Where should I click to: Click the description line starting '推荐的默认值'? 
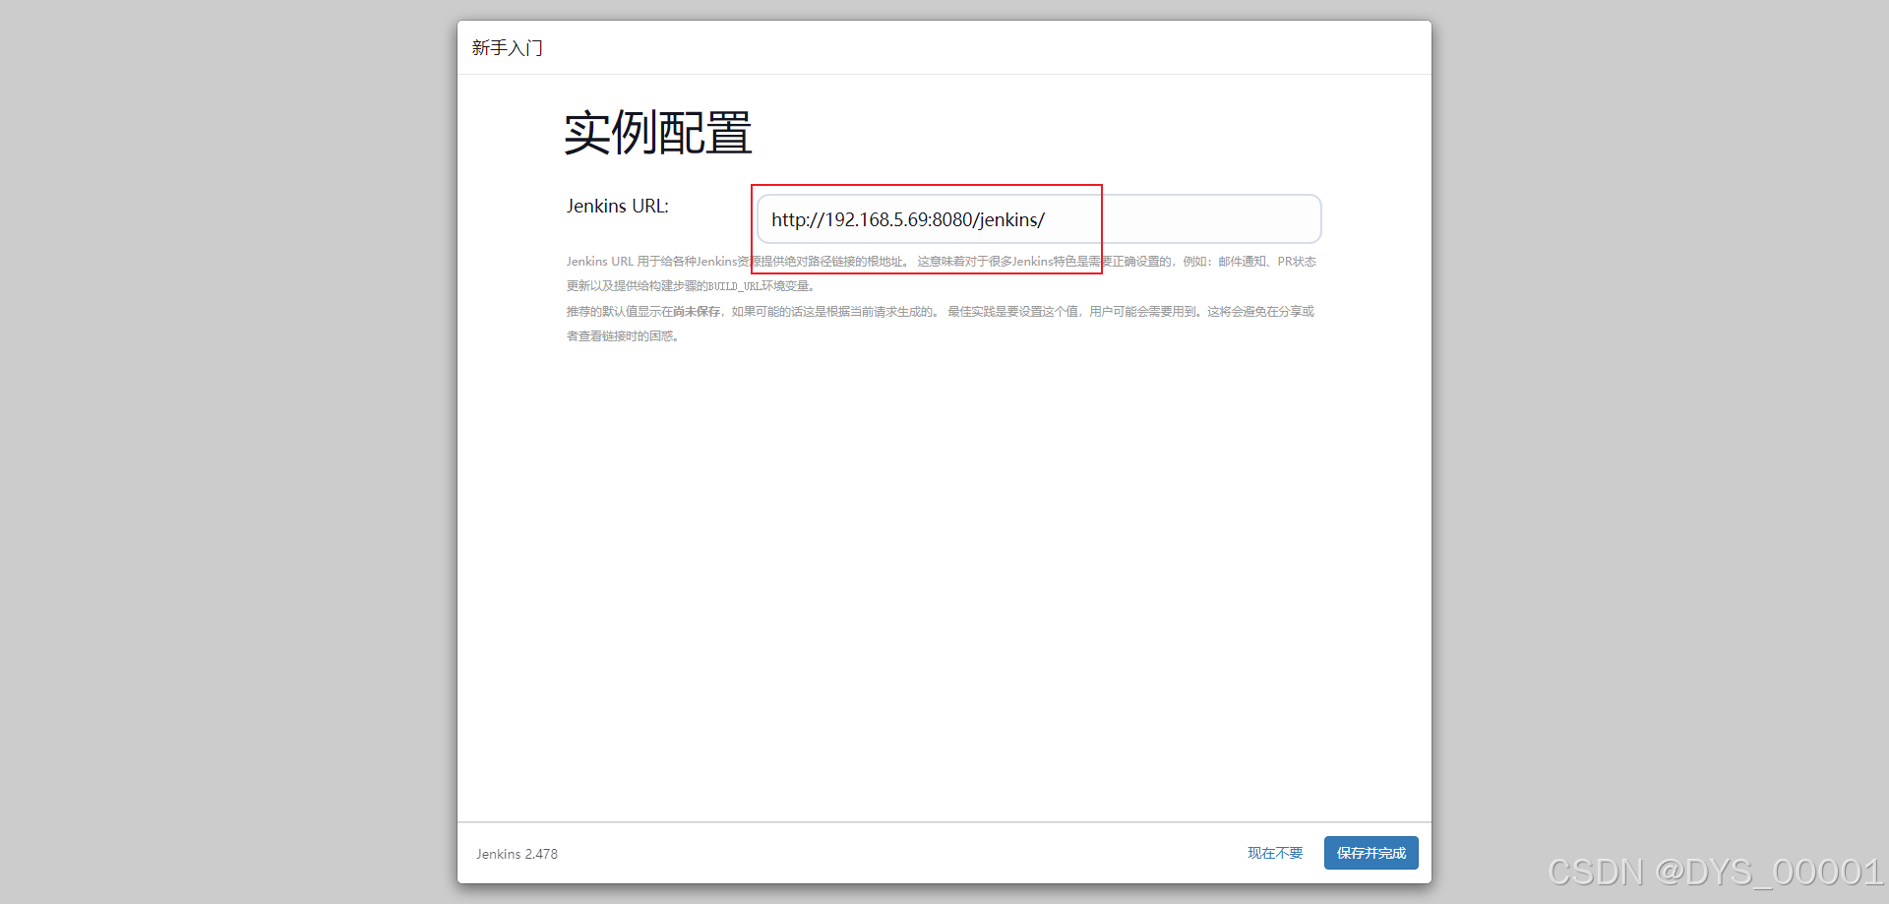(x=940, y=312)
